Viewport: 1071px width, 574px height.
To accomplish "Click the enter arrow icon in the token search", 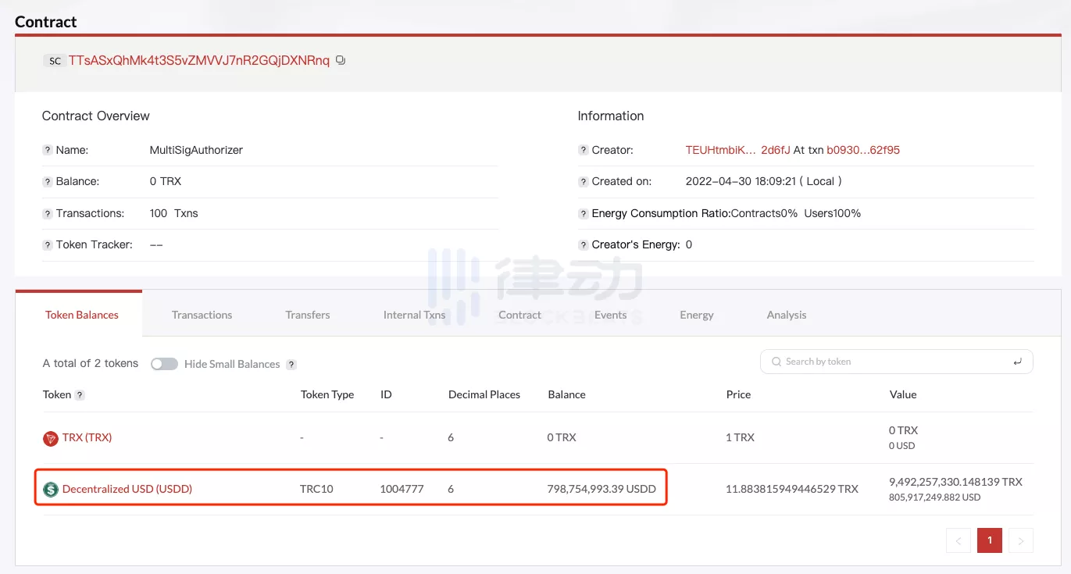I will click(1017, 362).
